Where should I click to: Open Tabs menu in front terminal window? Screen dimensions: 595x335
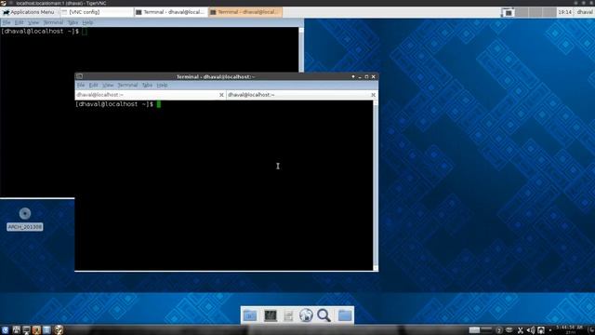(147, 85)
